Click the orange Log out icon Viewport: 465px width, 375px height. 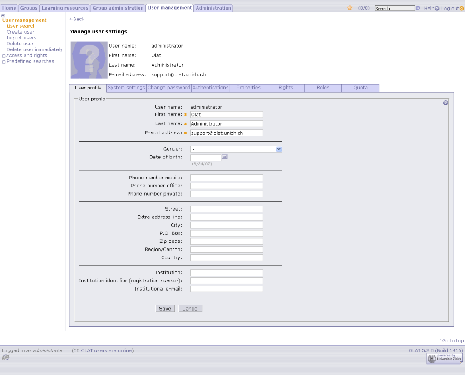(461, 9)
